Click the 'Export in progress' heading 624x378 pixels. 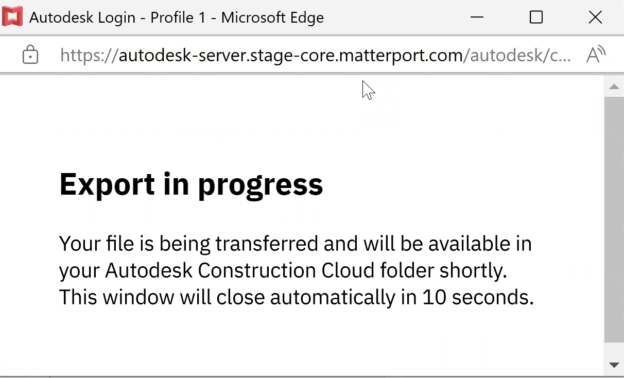[191, 184]
